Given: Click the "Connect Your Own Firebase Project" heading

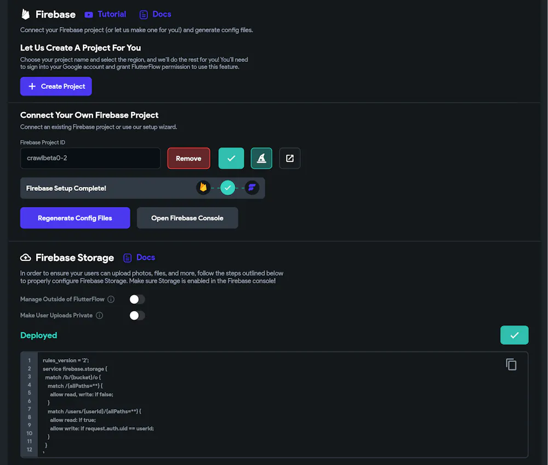Looking at the screenshot, I should 89,115.
